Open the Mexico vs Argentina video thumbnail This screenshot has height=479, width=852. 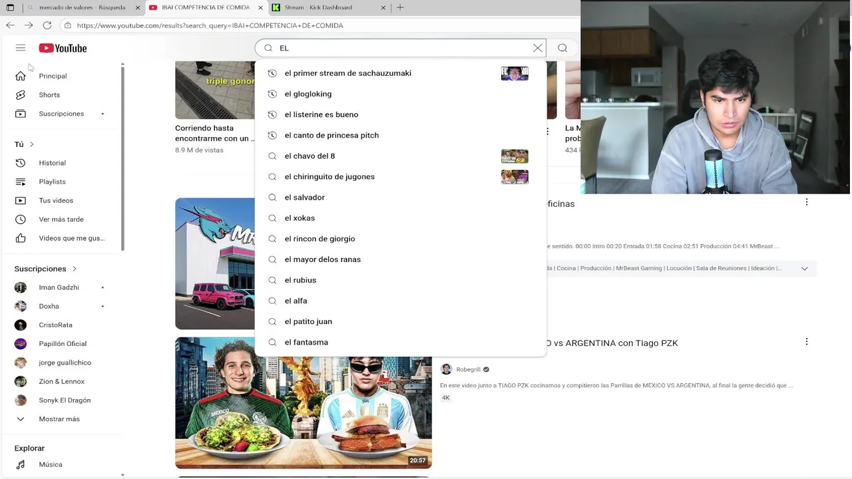(304, 402)
